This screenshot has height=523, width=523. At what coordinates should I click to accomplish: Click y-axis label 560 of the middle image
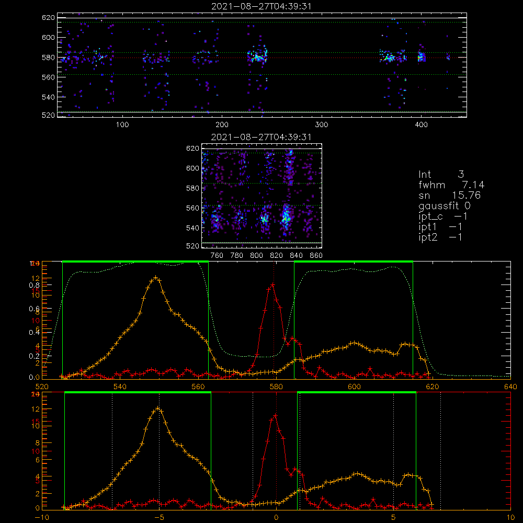(x=192, y=208)
